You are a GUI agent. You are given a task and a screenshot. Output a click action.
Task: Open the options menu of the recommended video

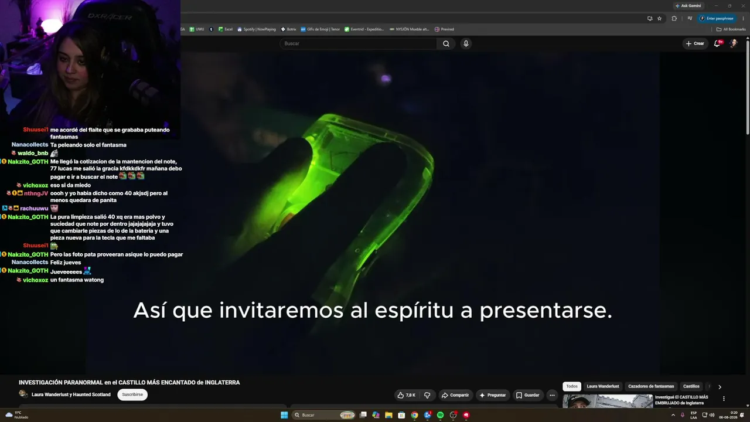click(724, 399)
